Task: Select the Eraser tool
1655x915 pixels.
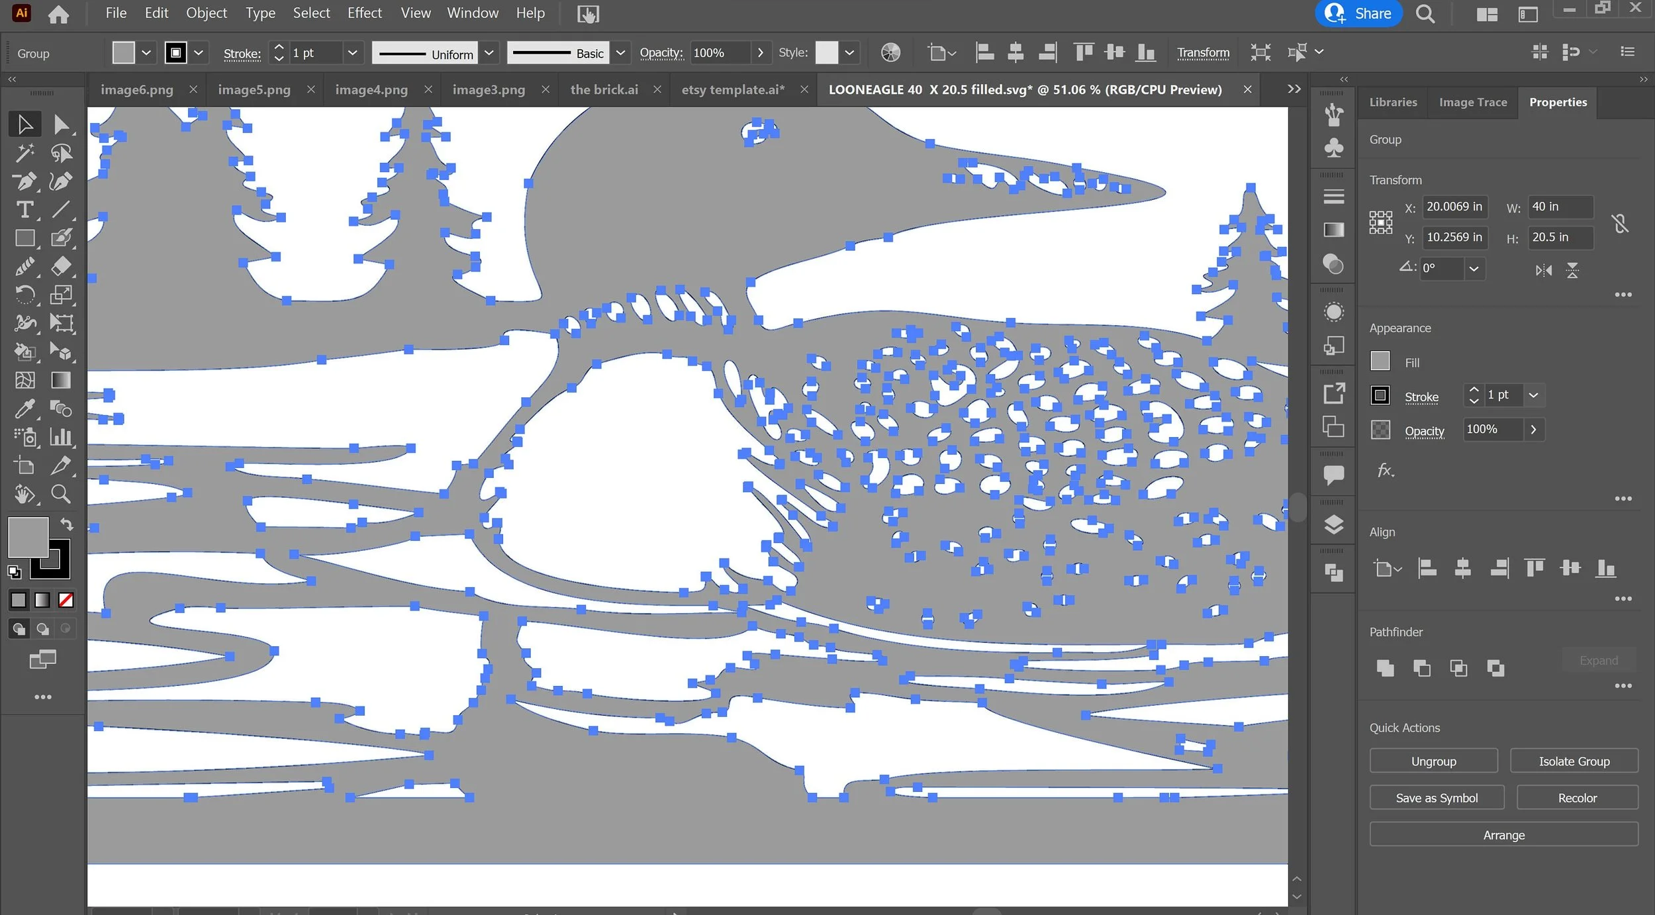Action: (x=61, y=266)
